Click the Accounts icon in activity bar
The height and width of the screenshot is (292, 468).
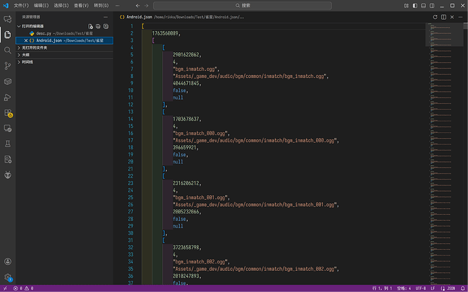7,262
